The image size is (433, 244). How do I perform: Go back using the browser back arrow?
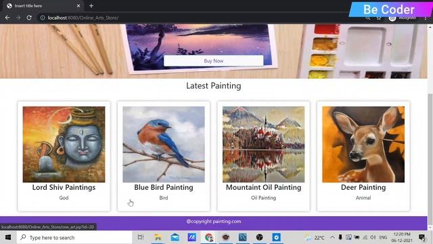click(7, 18)
